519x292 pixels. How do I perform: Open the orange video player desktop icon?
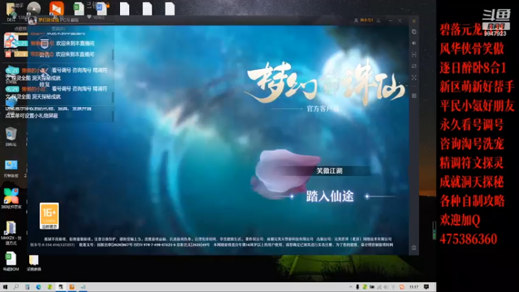coord(56,8)
